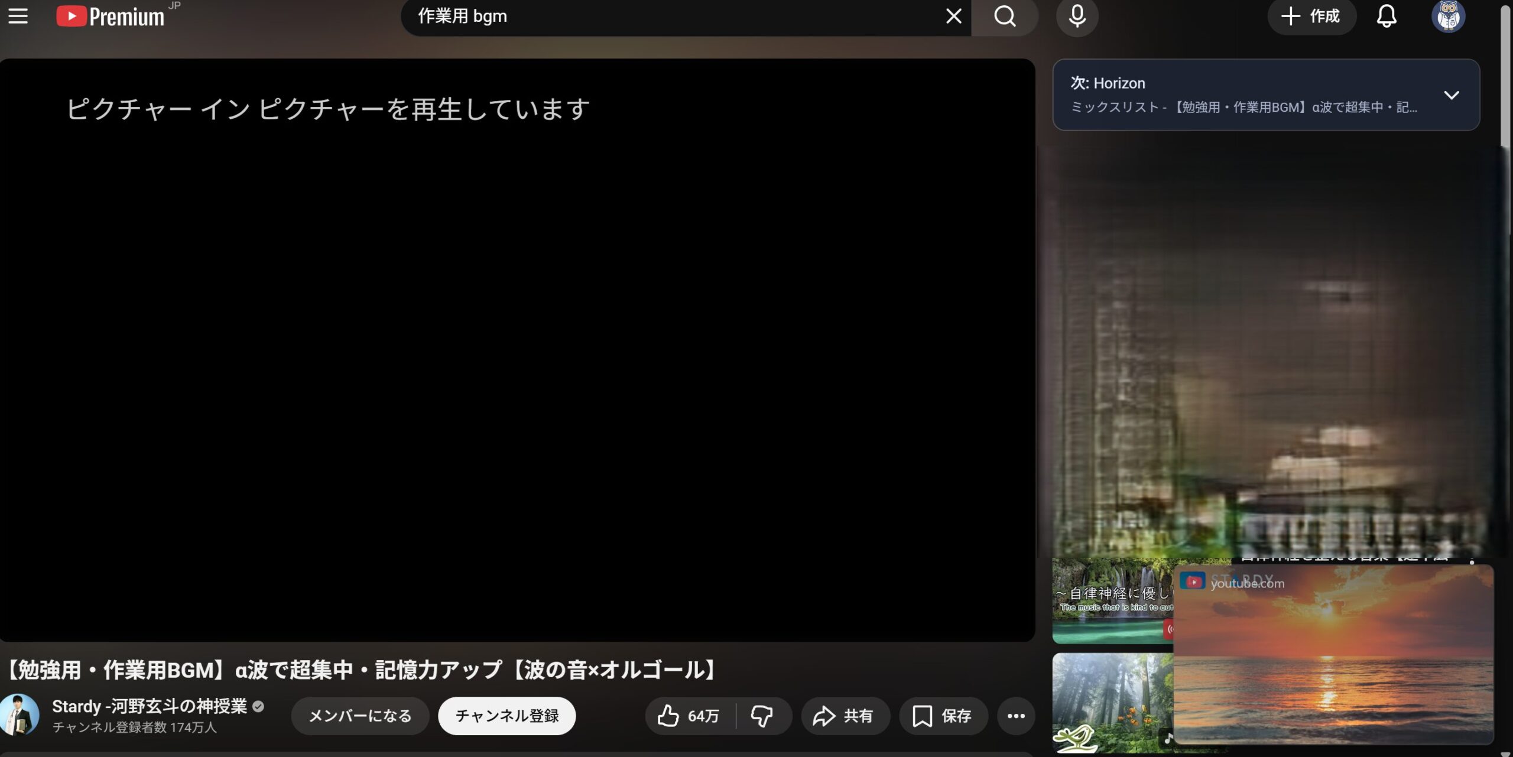Save video with 保存 button
Screen dimensions: 1513x757
point(943,716)
